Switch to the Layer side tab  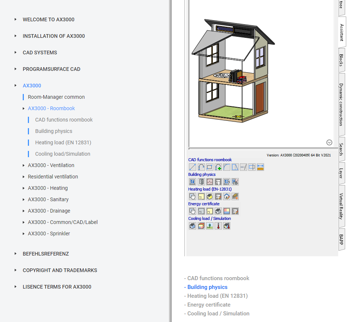click(x=341, y=173)
